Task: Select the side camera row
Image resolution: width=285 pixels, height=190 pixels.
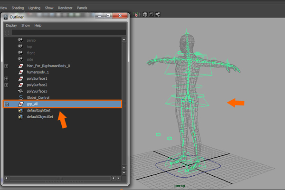Action: pos(63,59)
